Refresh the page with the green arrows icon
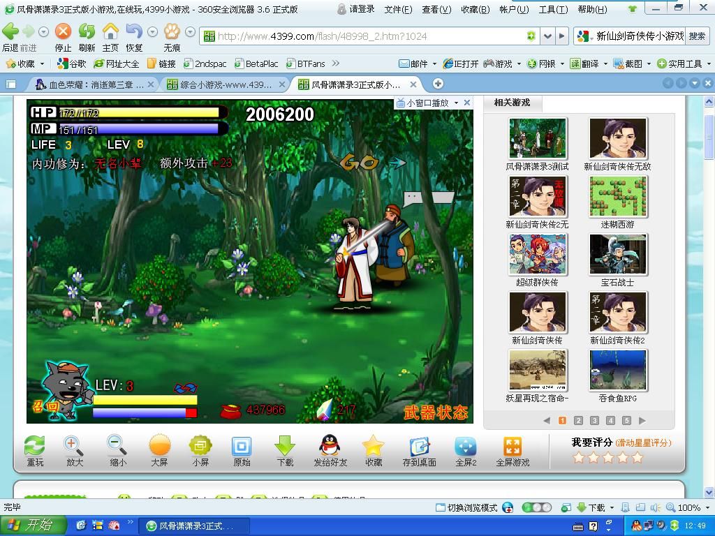The image size is (715, 536). pyautogui.click(x=87, y=31)
